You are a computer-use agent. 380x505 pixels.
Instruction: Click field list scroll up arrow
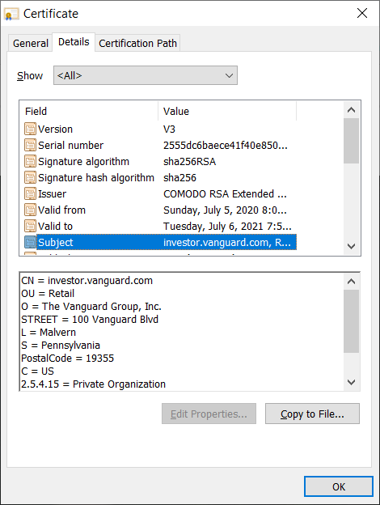coord(352,110)
